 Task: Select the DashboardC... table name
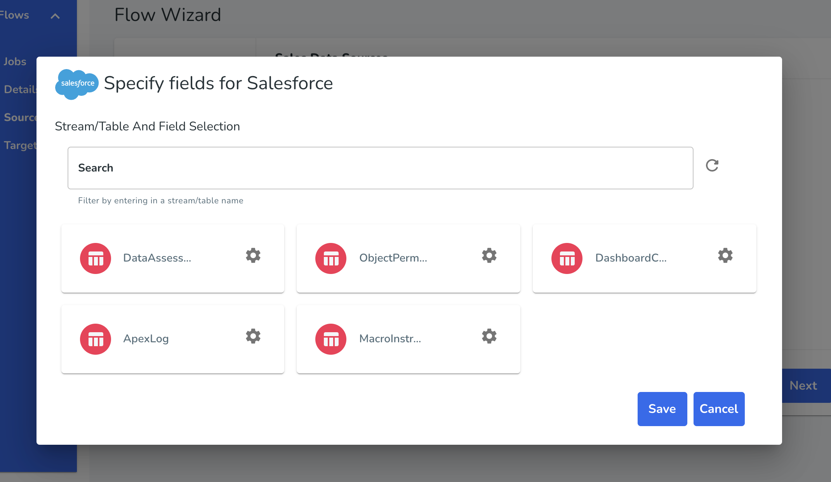point(631,258)
